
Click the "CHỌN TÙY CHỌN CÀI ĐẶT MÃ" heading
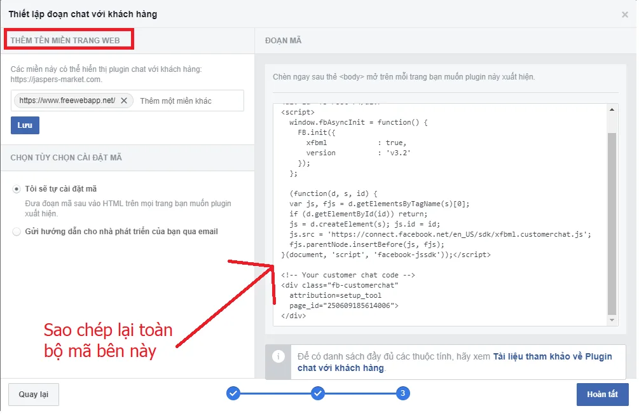66,158
